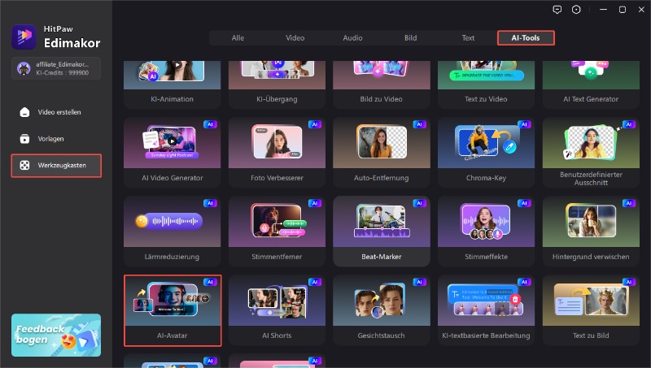Click the user avatar icon beside affiliate_Edimakor
Screen dimensions: 651x368
[x=24, y=68]
